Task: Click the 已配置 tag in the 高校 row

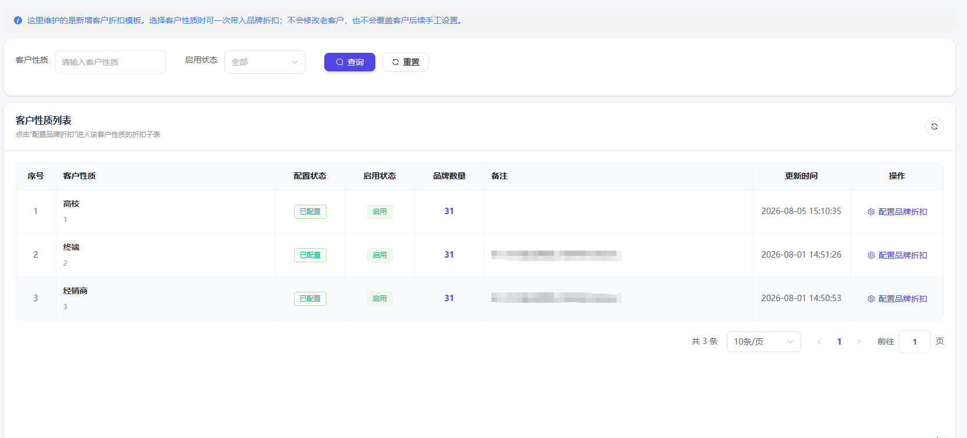Action: pyautogui.click(x=310, y=212)
